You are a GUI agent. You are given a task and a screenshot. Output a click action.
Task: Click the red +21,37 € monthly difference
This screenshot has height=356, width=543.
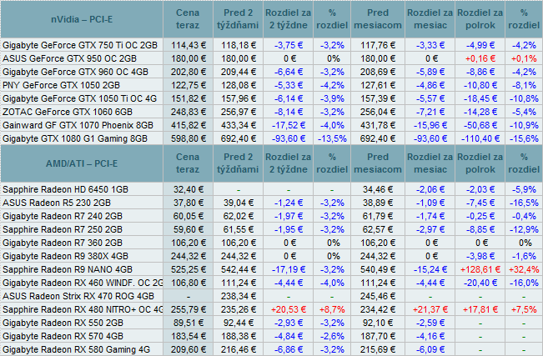tap(430, 309)
